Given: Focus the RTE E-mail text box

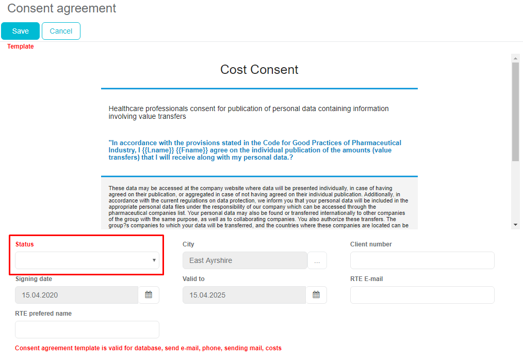Looking at the screenshot, I should tap(422, 295).
